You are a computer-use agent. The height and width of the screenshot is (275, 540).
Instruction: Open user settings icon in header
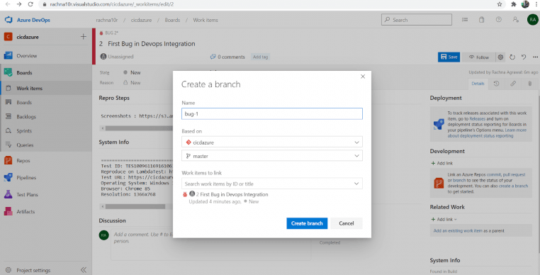pos(515,20)
